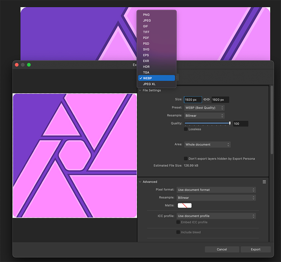Screen dimensions: 281x262
Task: Open the Resample dropdown under File Settings
Action: click(x=204, y=115)
